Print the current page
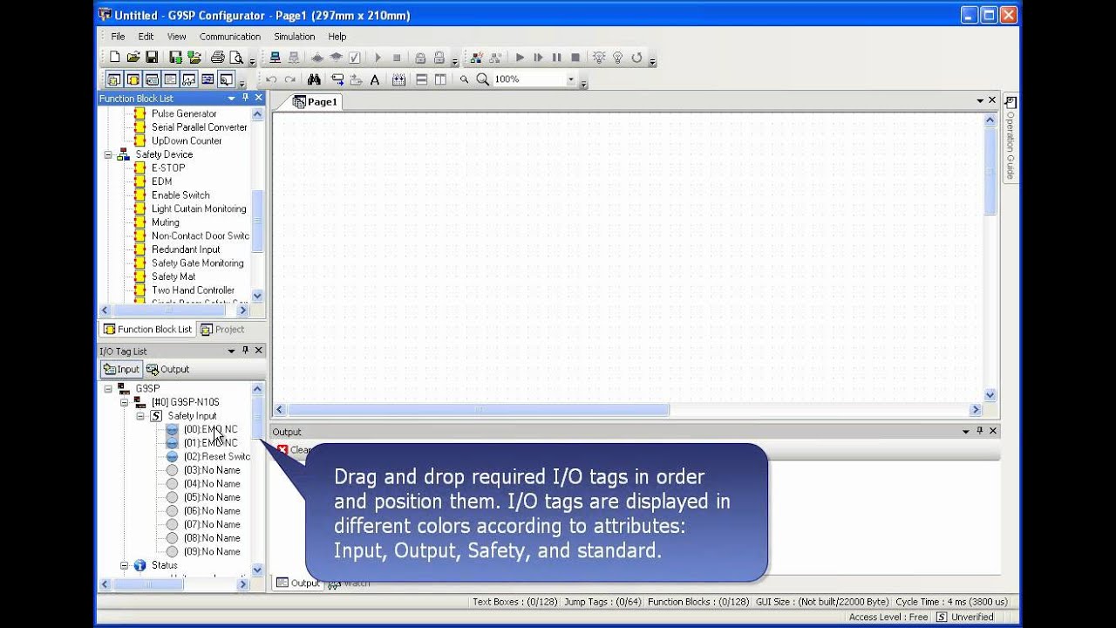1116x628 pixels. coord(218,58)
